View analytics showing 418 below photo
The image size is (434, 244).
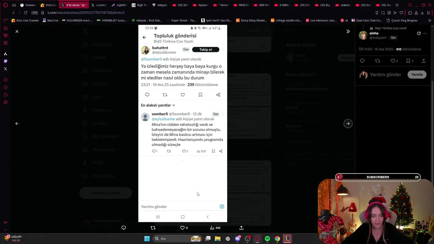click(215, 228)
